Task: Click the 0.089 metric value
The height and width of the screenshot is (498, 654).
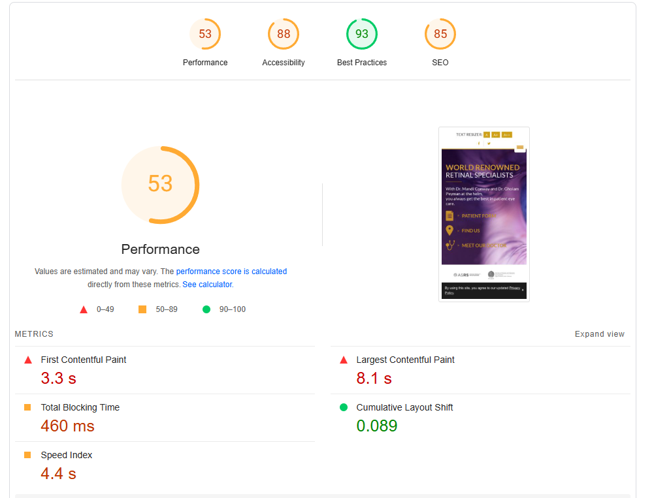Action: tap(376, 426)
